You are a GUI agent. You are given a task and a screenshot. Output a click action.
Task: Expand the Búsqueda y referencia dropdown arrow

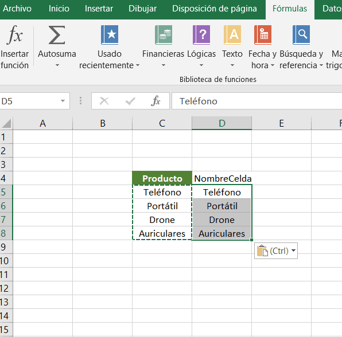[321, 65]
